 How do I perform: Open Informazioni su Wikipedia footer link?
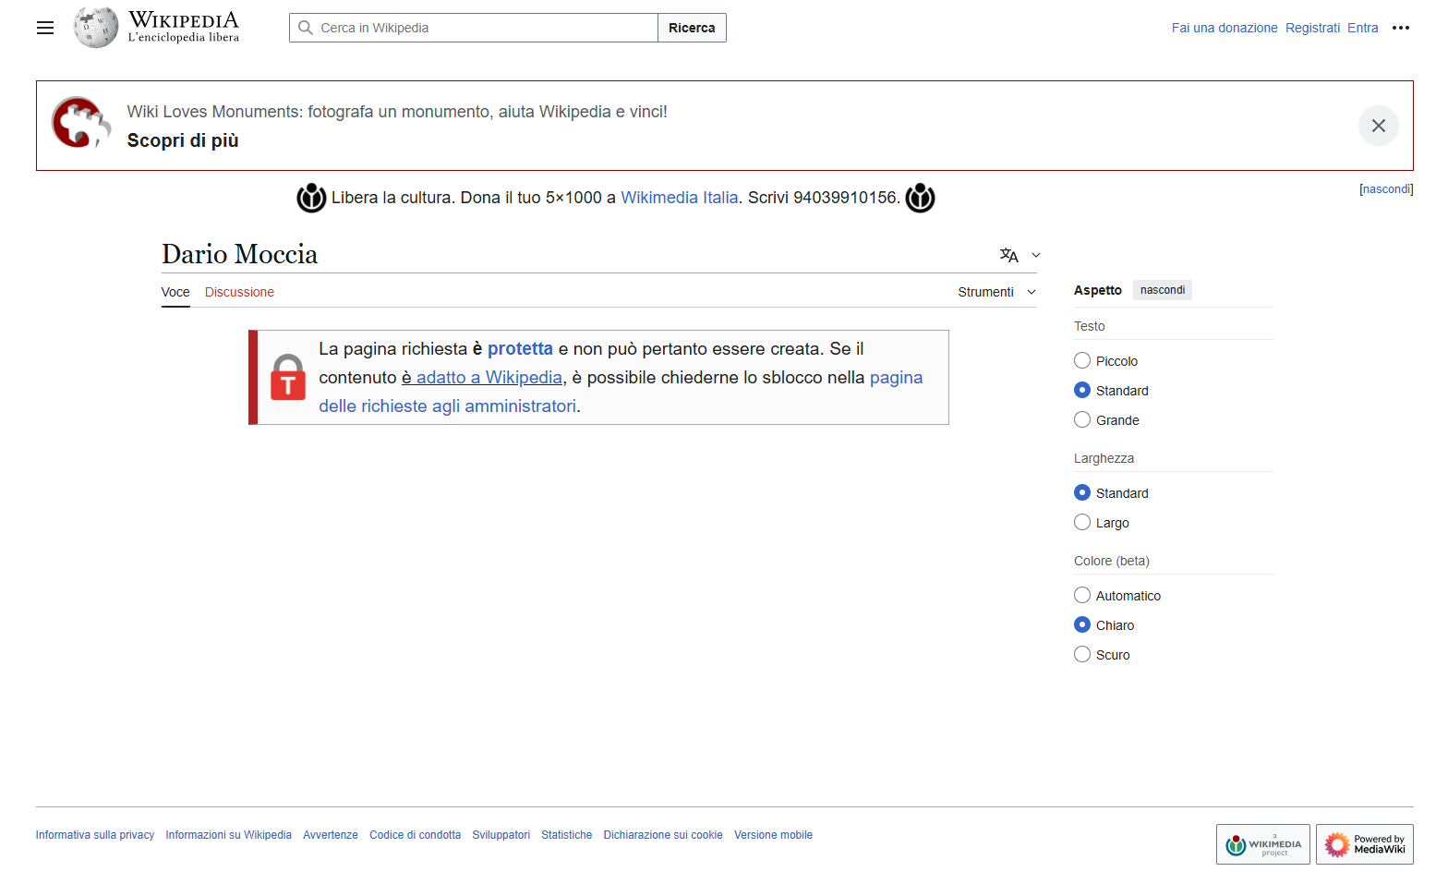[x=228, y=835]
